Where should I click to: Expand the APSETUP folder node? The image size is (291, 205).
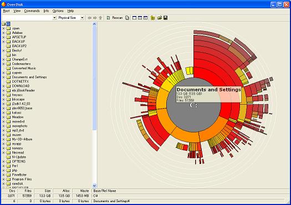coord(3,37)
